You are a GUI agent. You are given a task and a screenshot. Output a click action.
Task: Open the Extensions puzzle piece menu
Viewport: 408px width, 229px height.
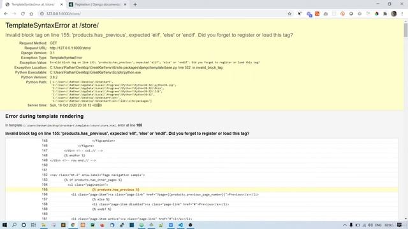(x=385, y=14)
